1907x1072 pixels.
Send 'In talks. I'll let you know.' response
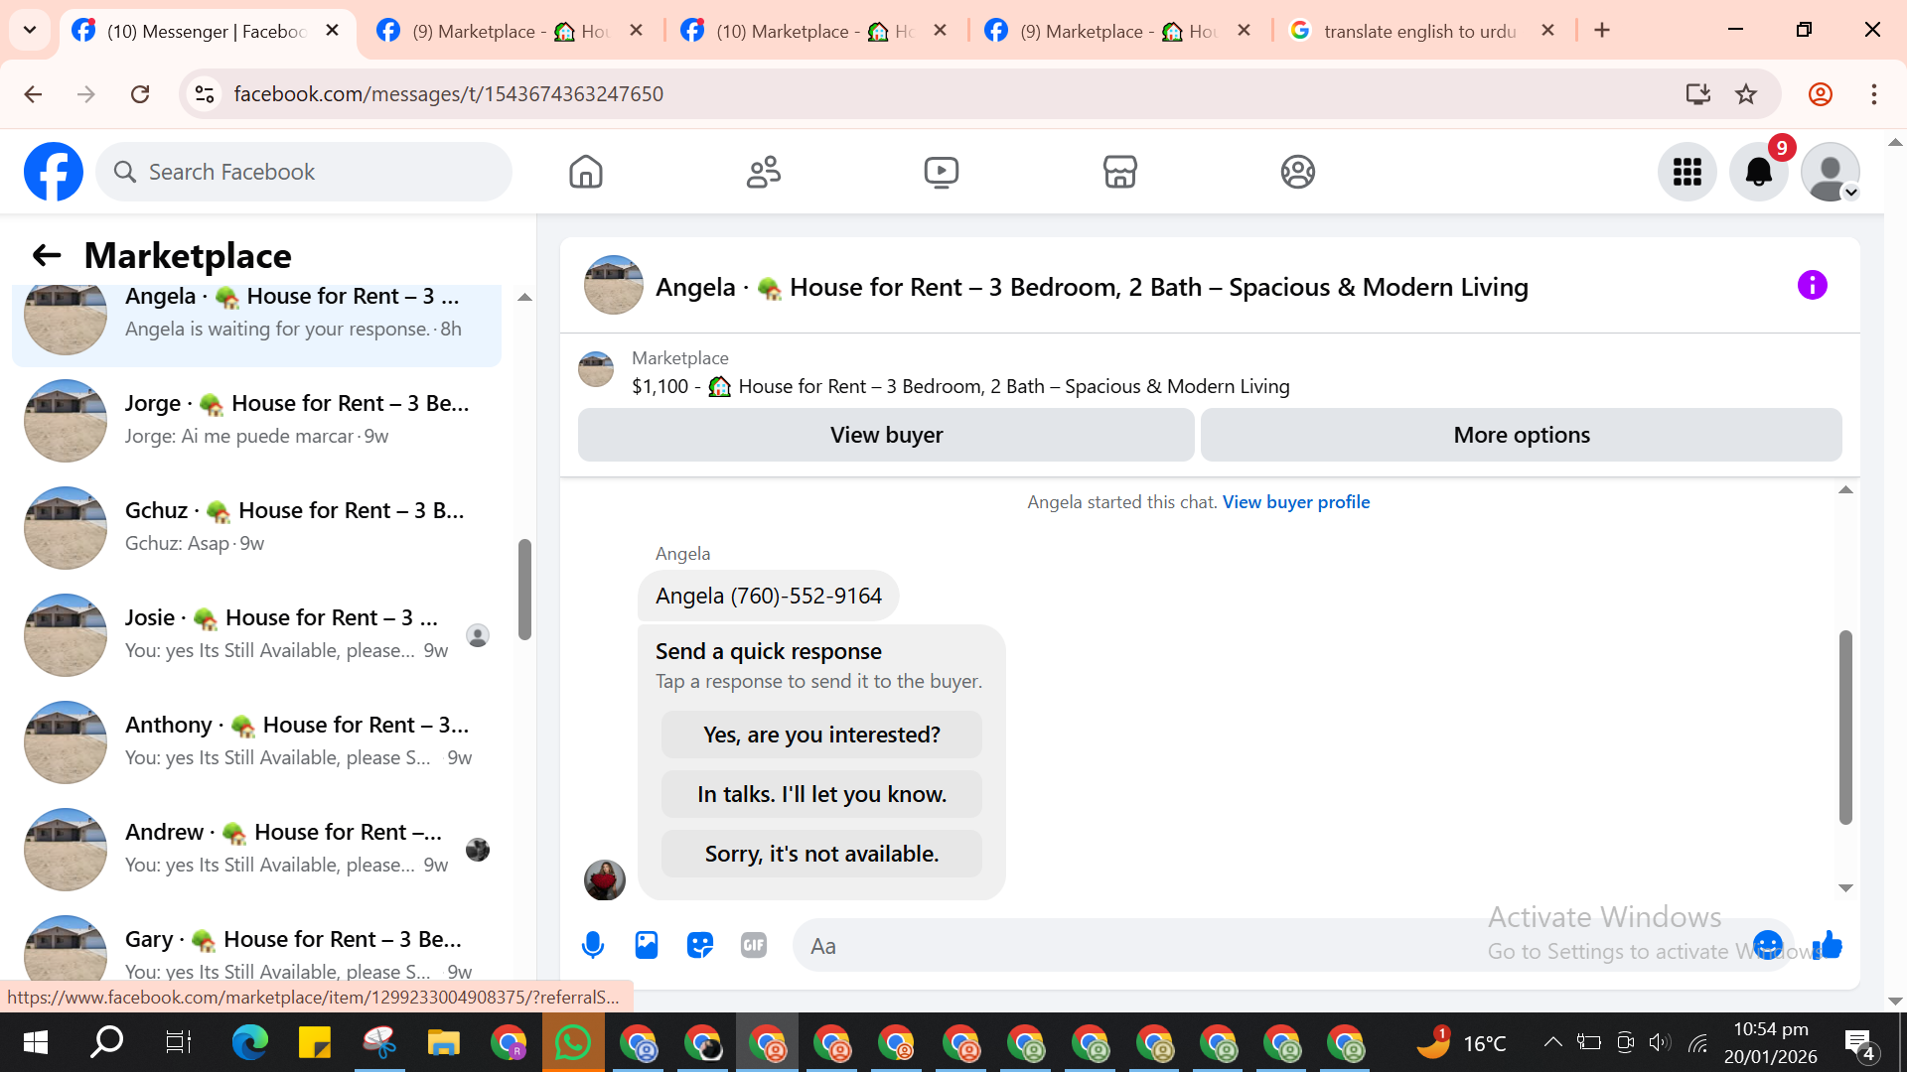[x=821, y=794]
